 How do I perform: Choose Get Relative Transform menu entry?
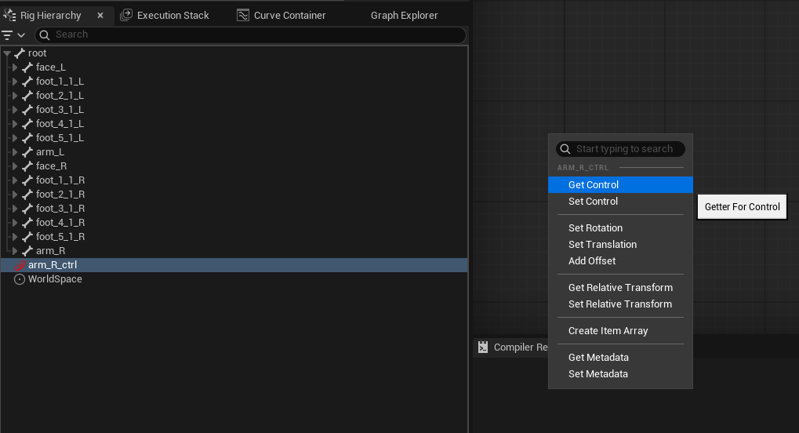tap(620, 288)
